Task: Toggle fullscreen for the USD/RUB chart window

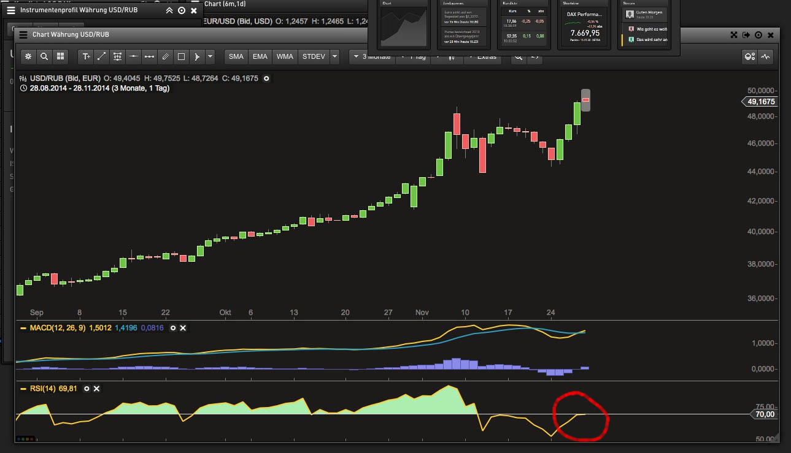Action: click(x=734, y=35)
